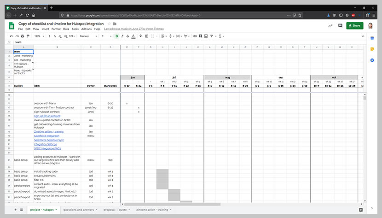
Task: Open project - hubspot tab options arrow
Action: pyautogui.click(x=56, y=210)
